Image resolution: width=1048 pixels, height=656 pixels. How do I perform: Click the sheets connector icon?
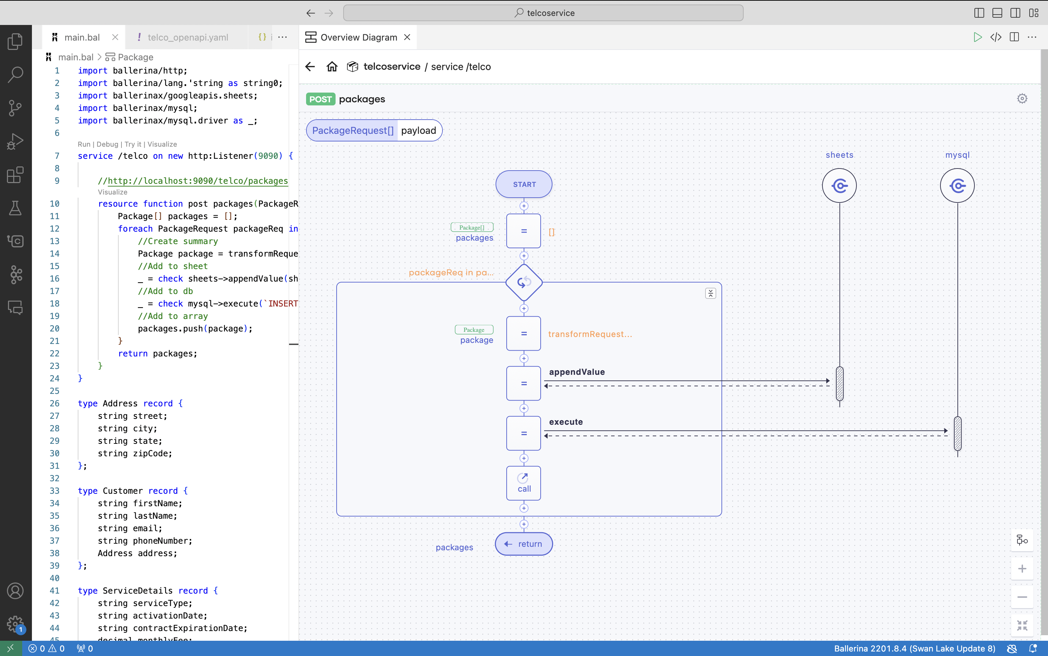click(x=839, y=186)
